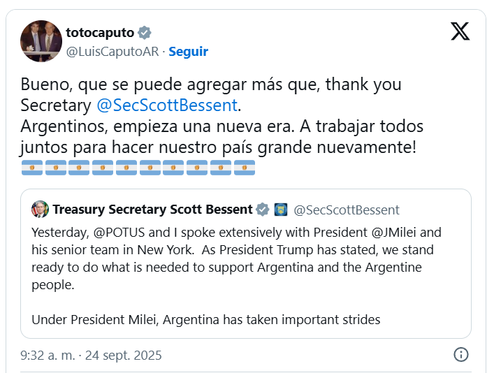
Task: Open blue @SecScottBessent mention in main tweet
Action: pyautogui.click(x=167, y=106)
